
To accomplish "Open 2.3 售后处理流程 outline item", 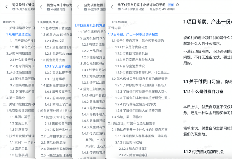I will (x=53, y=142).
